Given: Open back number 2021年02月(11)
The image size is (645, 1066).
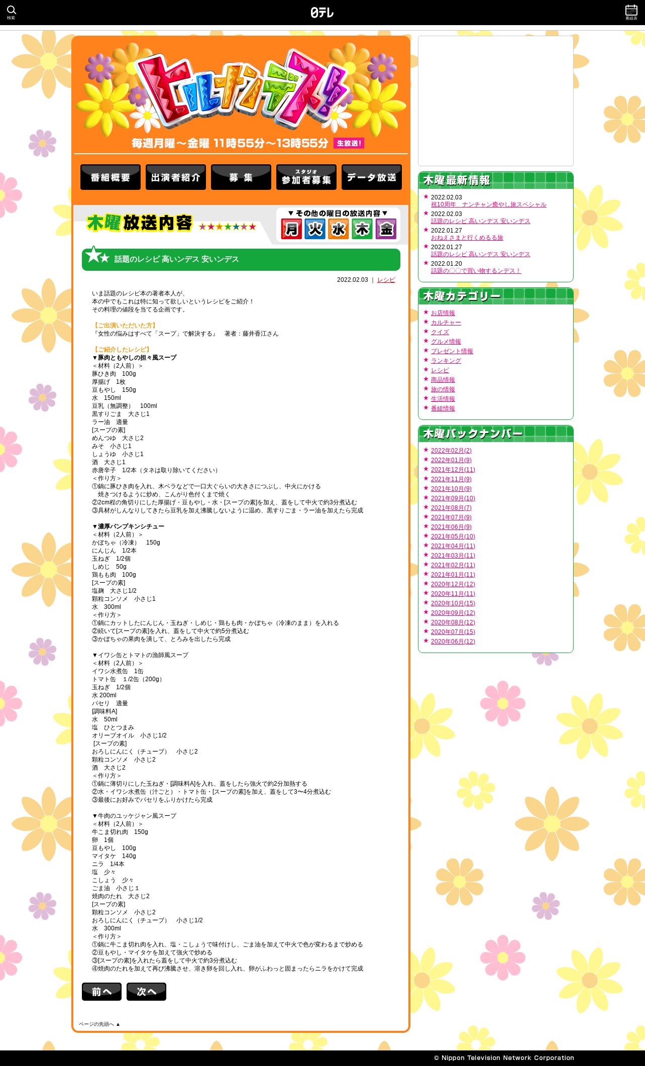Looking at the screenshot, I should [453, 565].
